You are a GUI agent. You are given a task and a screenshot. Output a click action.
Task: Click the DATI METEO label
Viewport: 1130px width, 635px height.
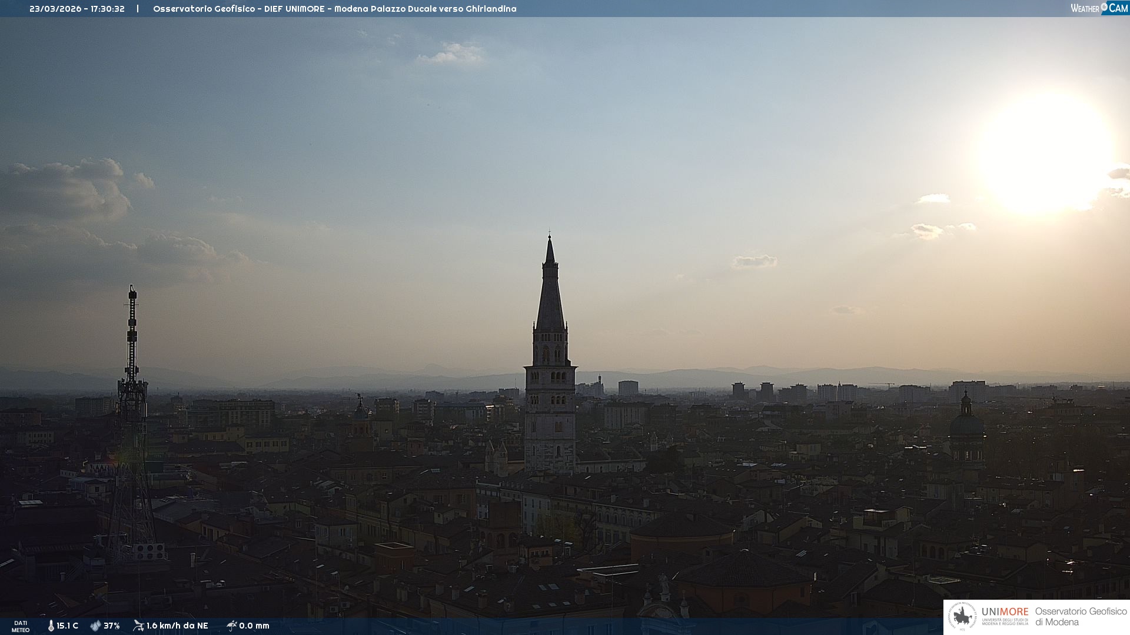(x=21, y=626)
